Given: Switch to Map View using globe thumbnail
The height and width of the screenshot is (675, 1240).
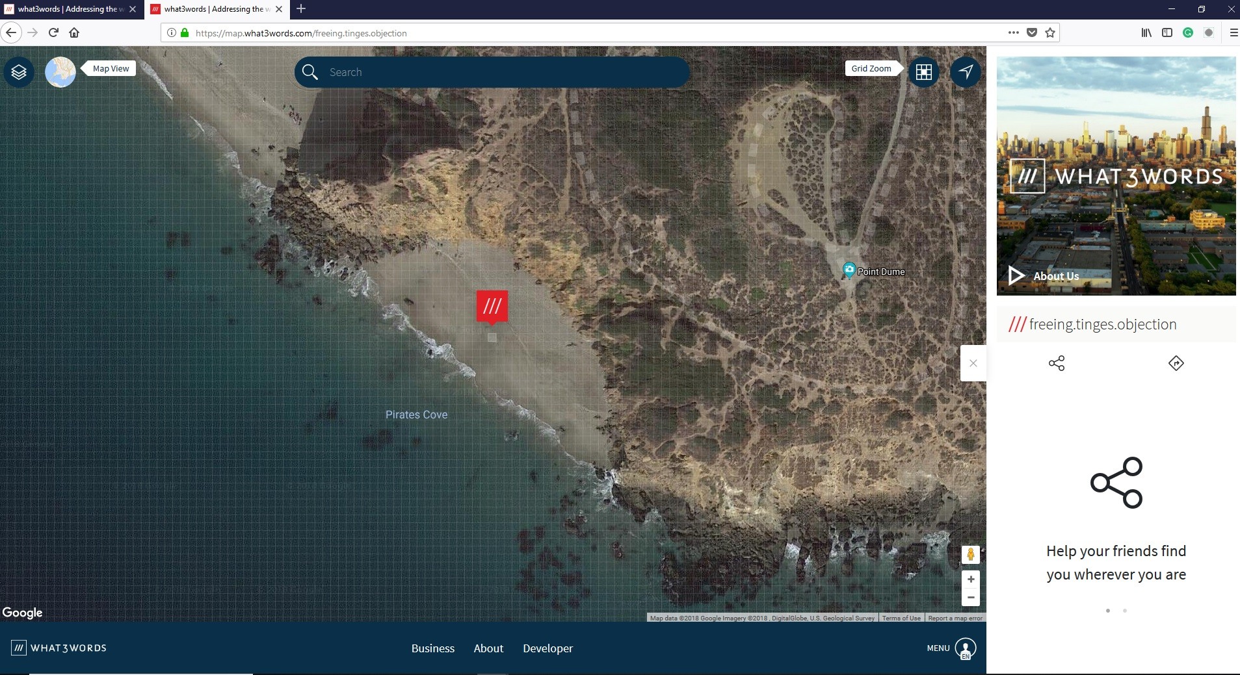Looking at the screenshot, I should (x=60, y=71).
